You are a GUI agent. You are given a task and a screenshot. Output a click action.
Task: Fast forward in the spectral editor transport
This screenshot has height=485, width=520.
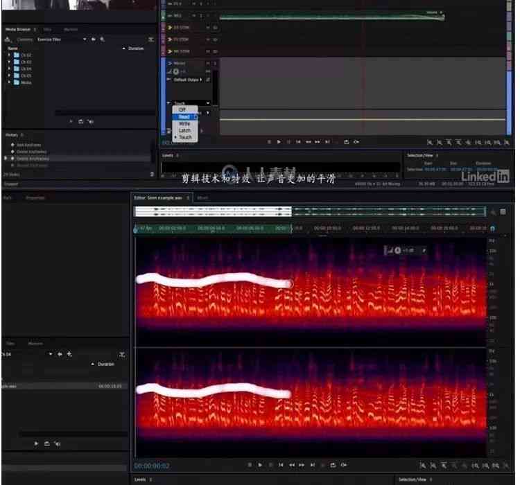[x=302, y=465]
